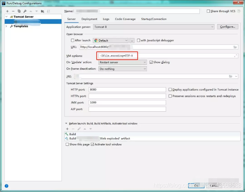
Task: Copy the selected configuration
Action: [x=19, y=11]
